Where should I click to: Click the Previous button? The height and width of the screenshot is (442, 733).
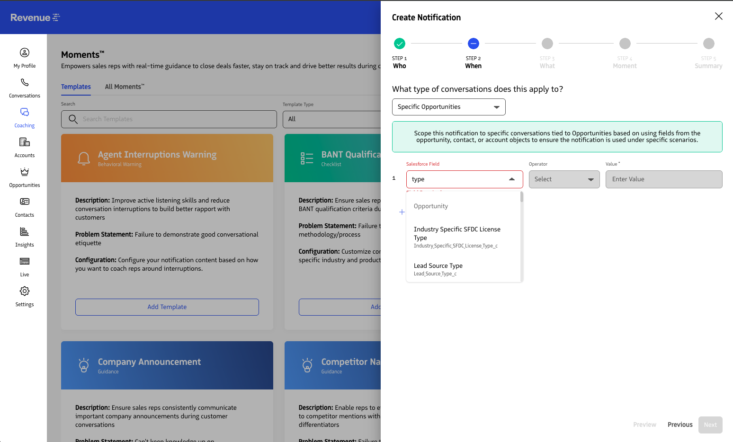click(680, 424)
